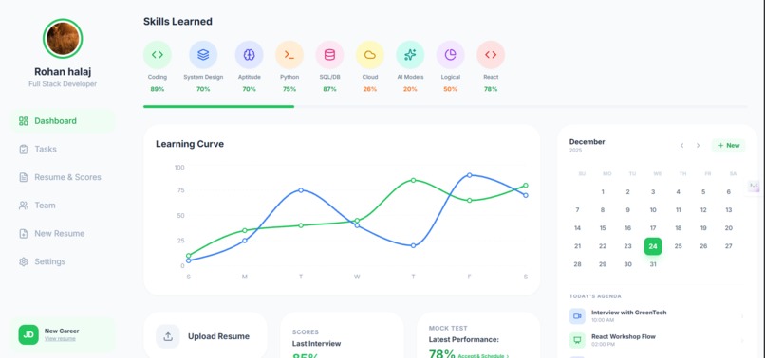Click the blue curve point on Tuesday
The image size is (765, 358).
301,190
